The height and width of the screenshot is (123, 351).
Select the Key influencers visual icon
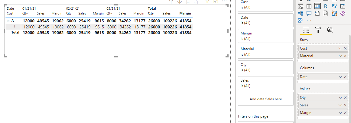pyautogui.click(x=343, y=6)
